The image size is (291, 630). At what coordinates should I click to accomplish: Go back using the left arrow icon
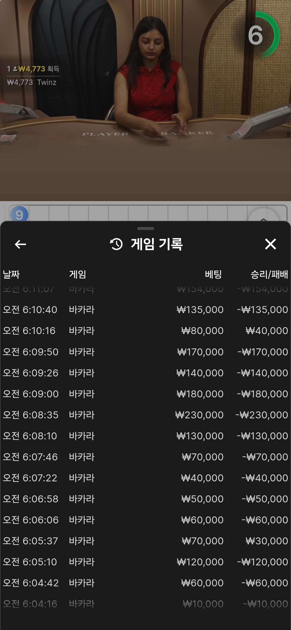tap(20, 244)
